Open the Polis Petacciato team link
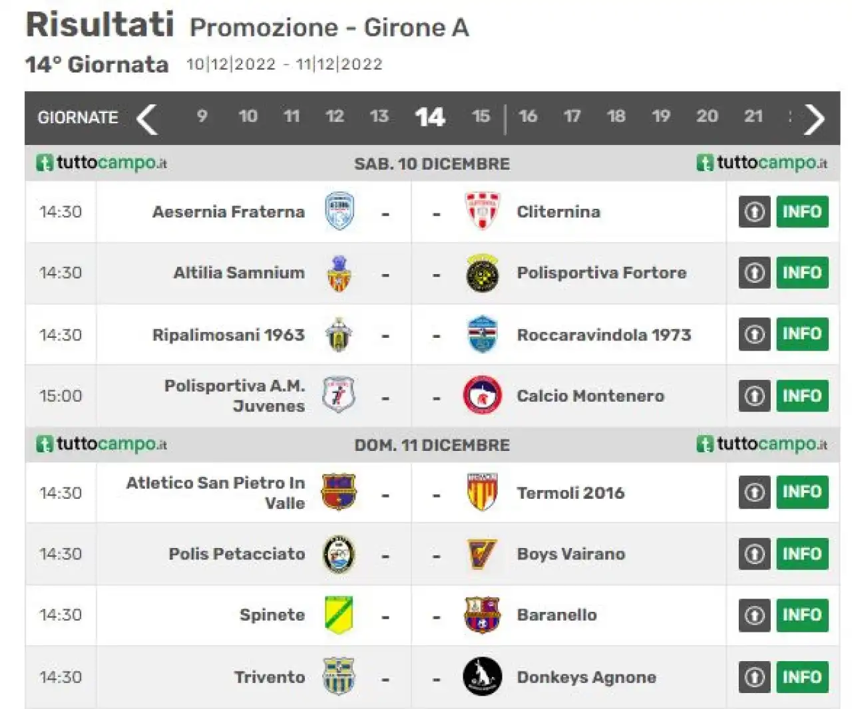Viewport: 852px width, 709px height. (x=236, y=554)
